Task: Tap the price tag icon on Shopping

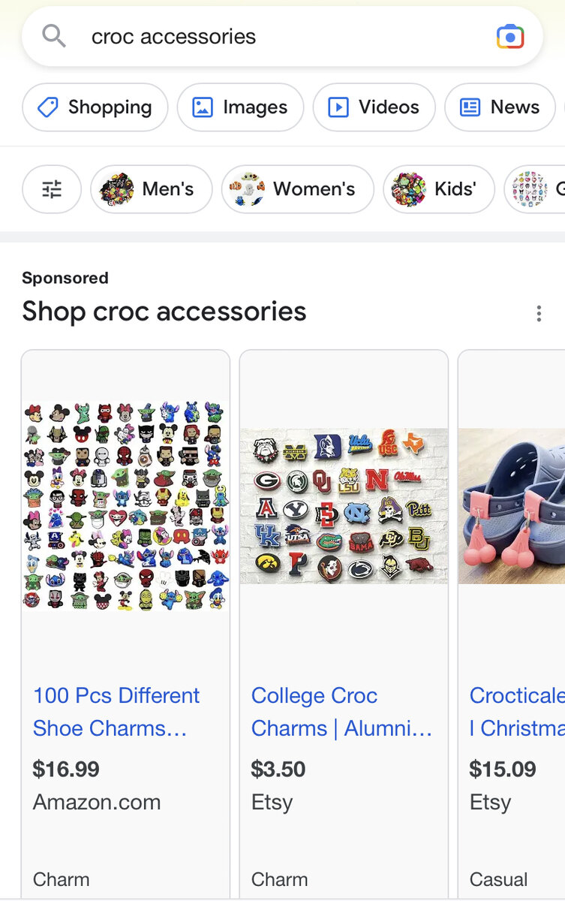Action: click(48, 107)
